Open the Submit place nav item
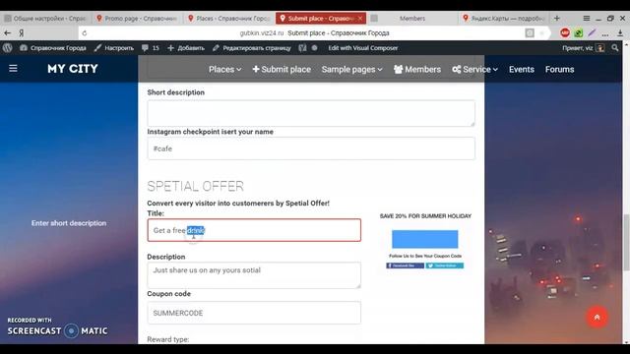 (282, 69)
